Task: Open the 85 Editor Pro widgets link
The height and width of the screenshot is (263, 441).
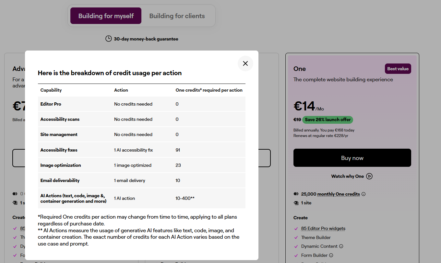Action: (323, 228)
